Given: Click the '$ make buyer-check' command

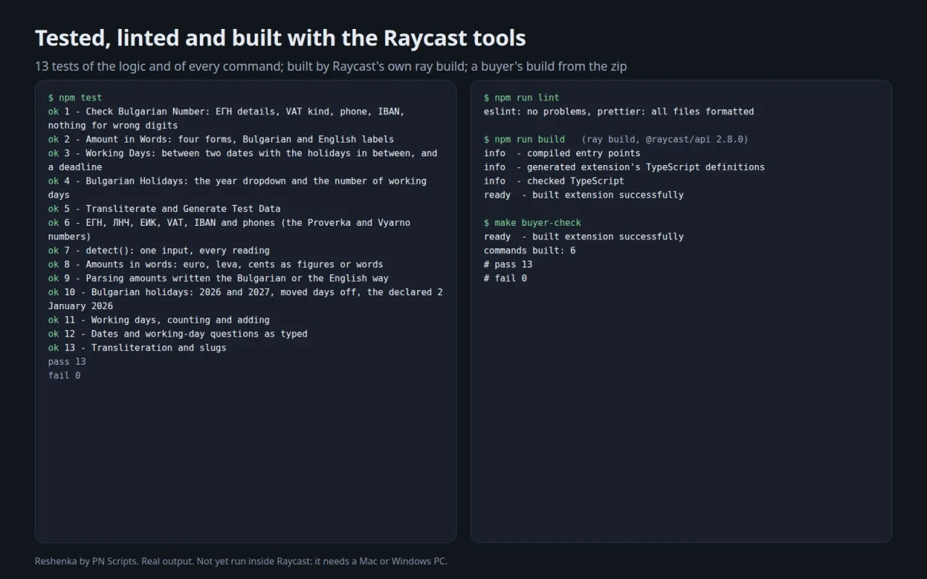Looking at the screenshot, I should (532, 223).
